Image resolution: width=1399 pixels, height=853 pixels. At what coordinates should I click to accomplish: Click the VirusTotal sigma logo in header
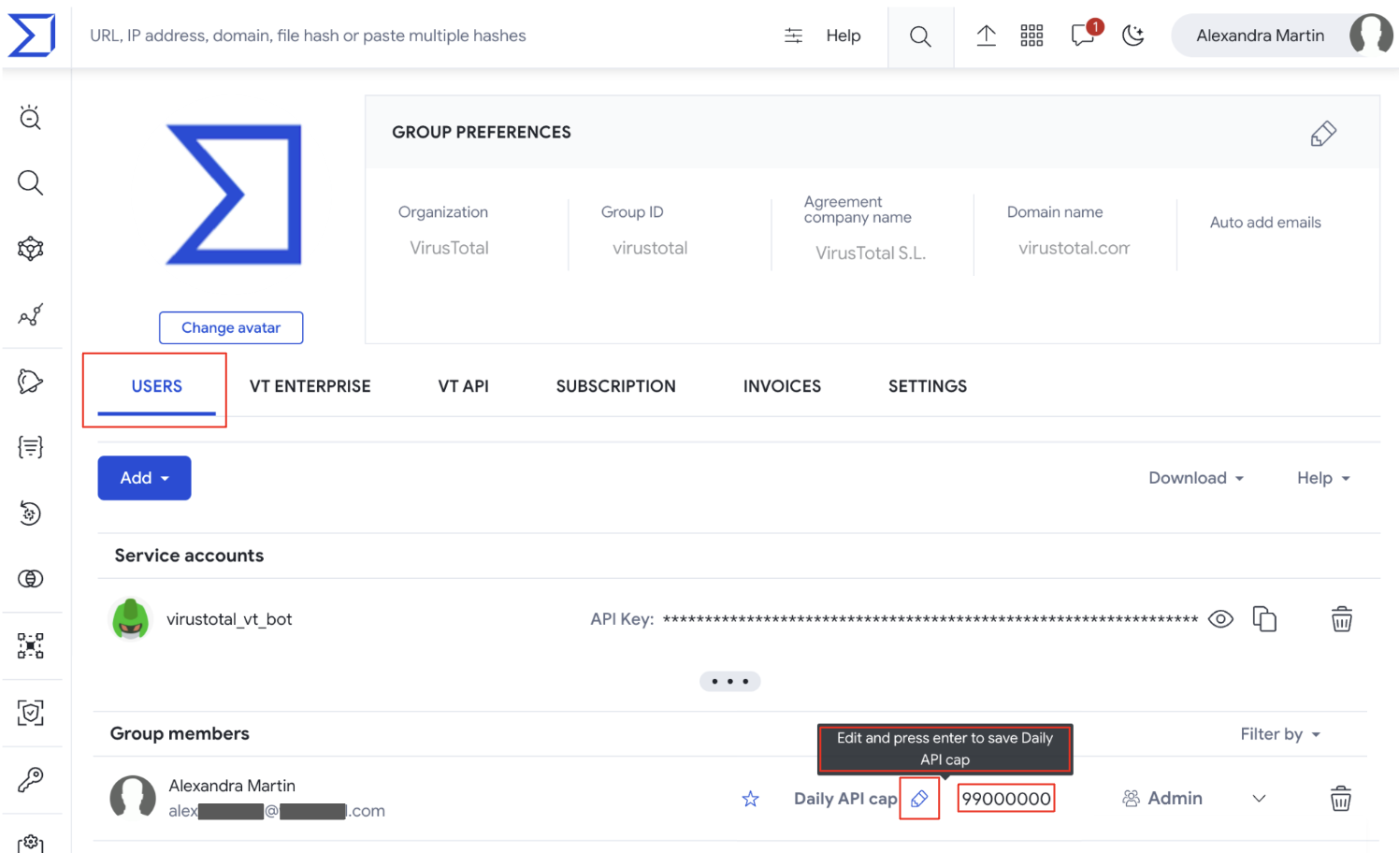pyautogui.click(x=32, y=35)
